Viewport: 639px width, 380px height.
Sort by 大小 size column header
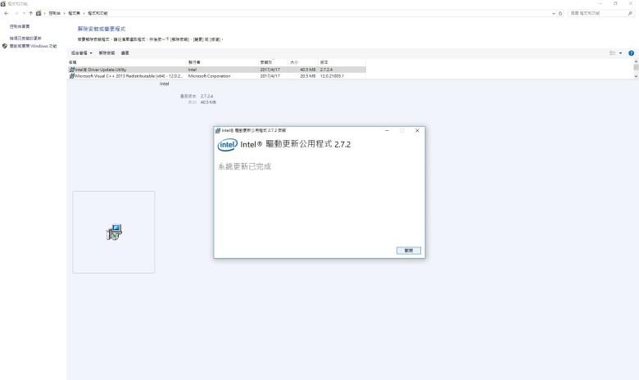point(303,62)
